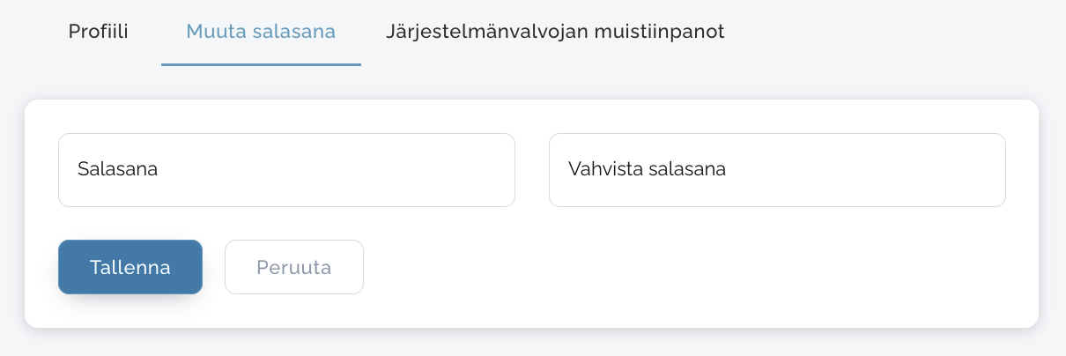Screen dimensions: 1066x356
Task: Open the Järjestelmänvalvojan muistiinpanot tab
Action: pyautogui.click(x=555, y=33)
